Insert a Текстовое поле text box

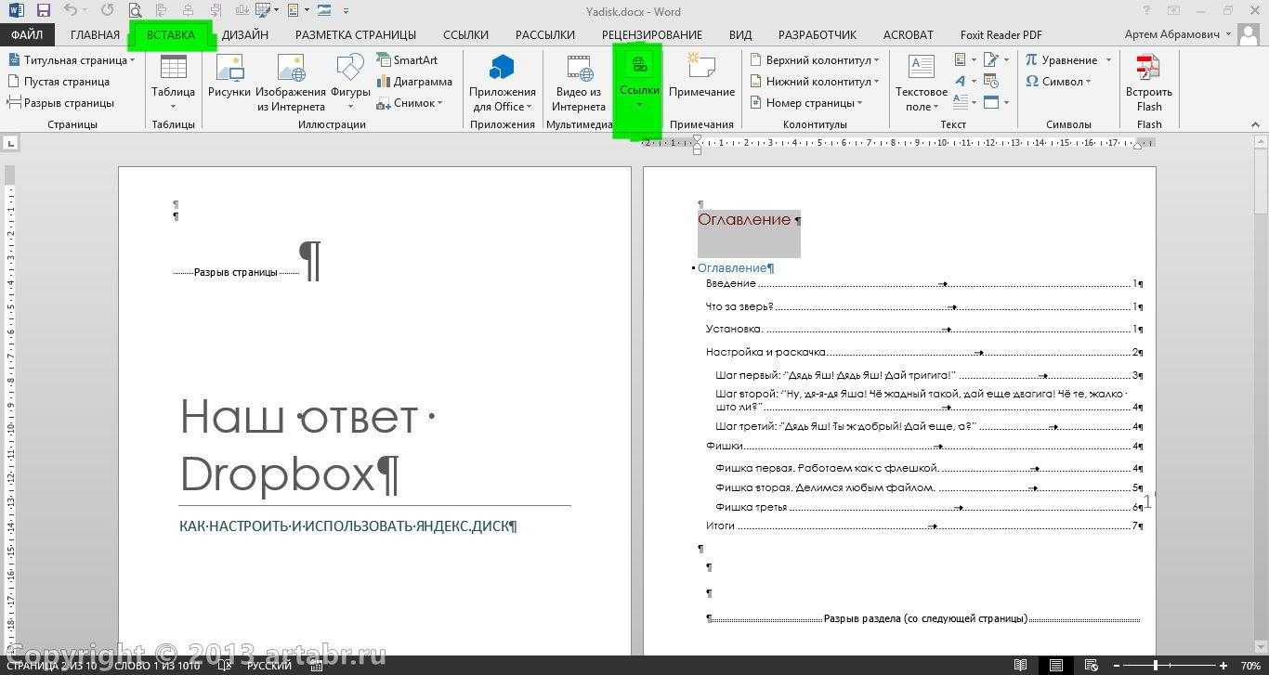point(921,83)
